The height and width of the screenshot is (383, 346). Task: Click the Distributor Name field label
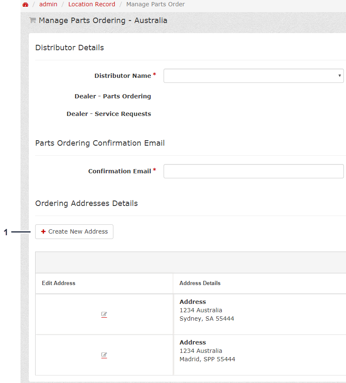tap(123, 76)
